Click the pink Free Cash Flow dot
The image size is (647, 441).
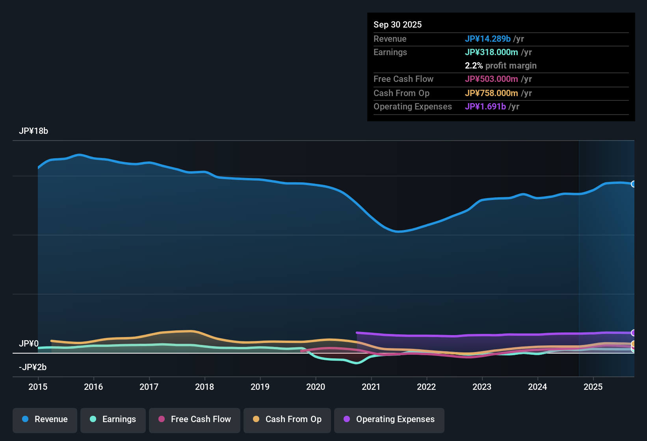[161, 420]
